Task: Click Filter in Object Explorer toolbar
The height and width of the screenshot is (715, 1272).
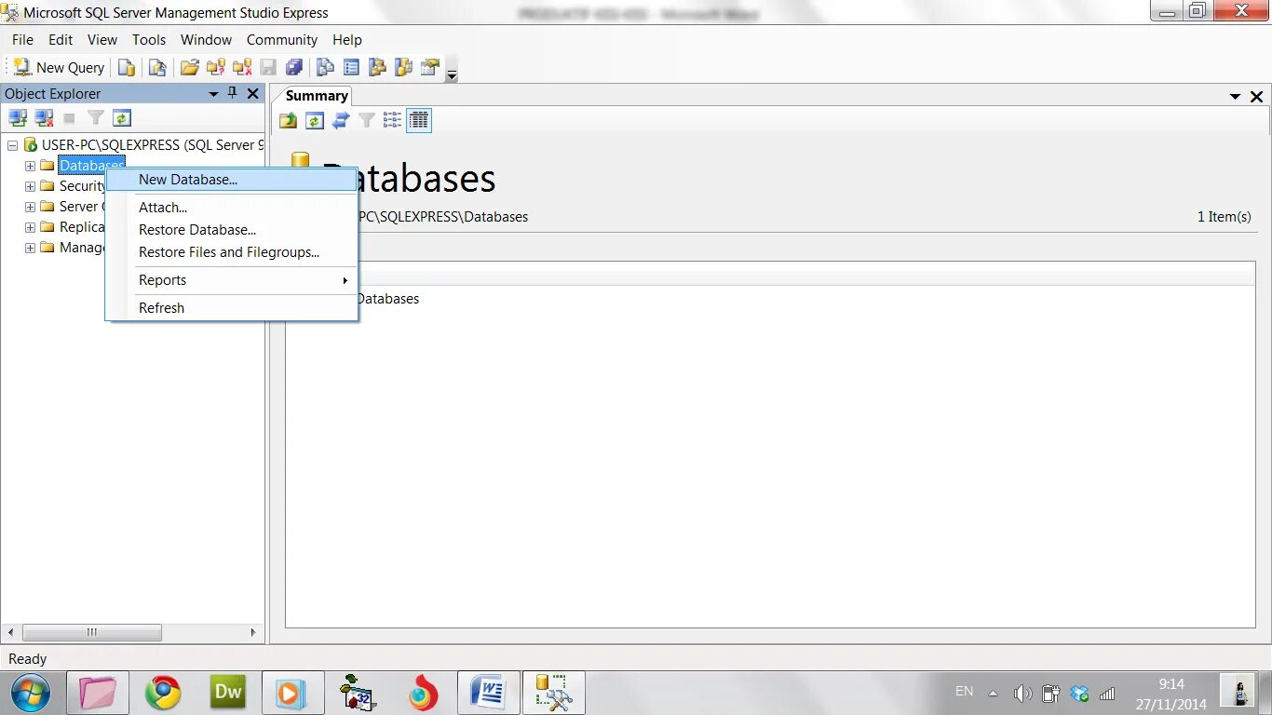Action: [95, 118]
